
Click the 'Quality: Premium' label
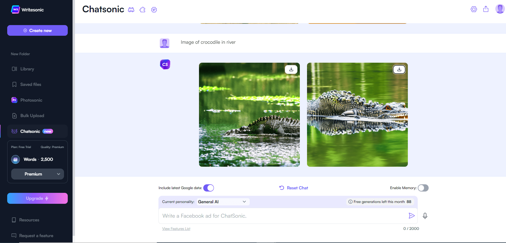[x=52, y=147]
